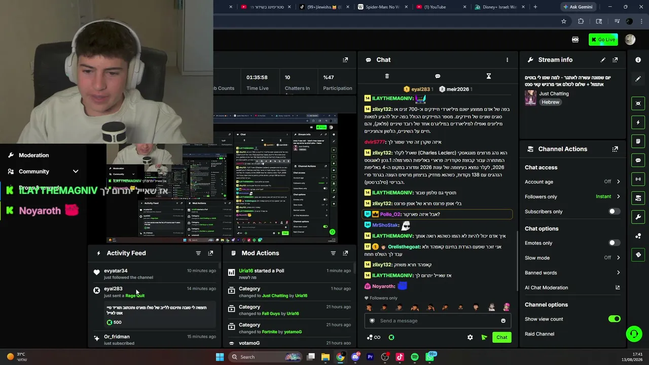Open WhatsApp from the taskbar
The width and height of the screenshot is (649, 365).
pos(430,357)
